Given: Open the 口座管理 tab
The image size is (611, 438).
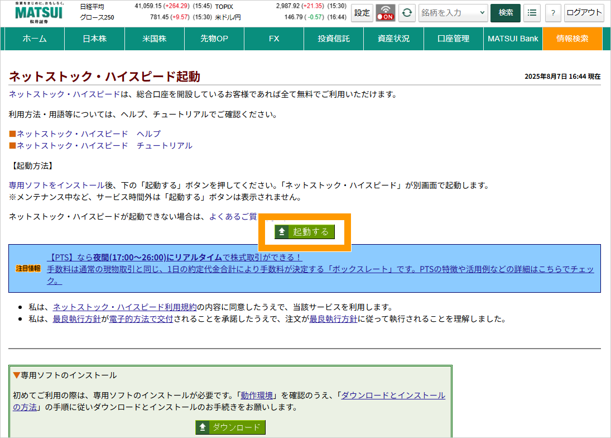Looking at the screenshot, I should coord(453,39).
